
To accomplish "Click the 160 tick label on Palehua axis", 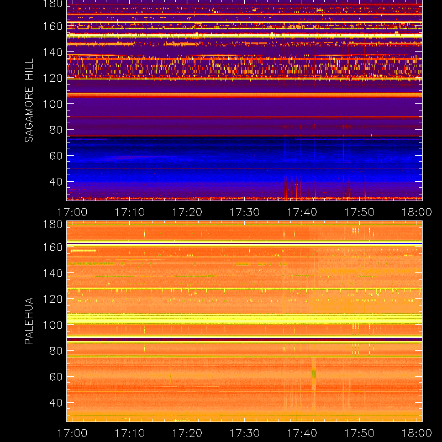I will [x=52, y=247].
